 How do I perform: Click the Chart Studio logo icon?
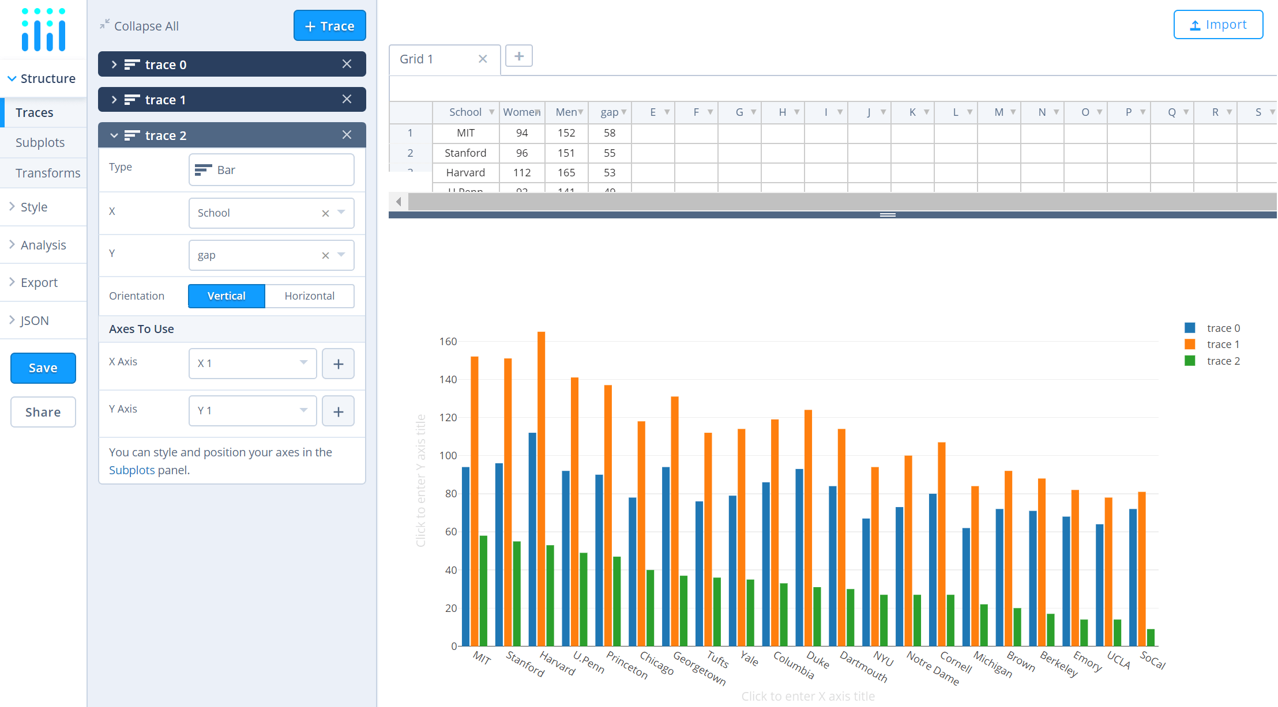click(x=43, y=29)
